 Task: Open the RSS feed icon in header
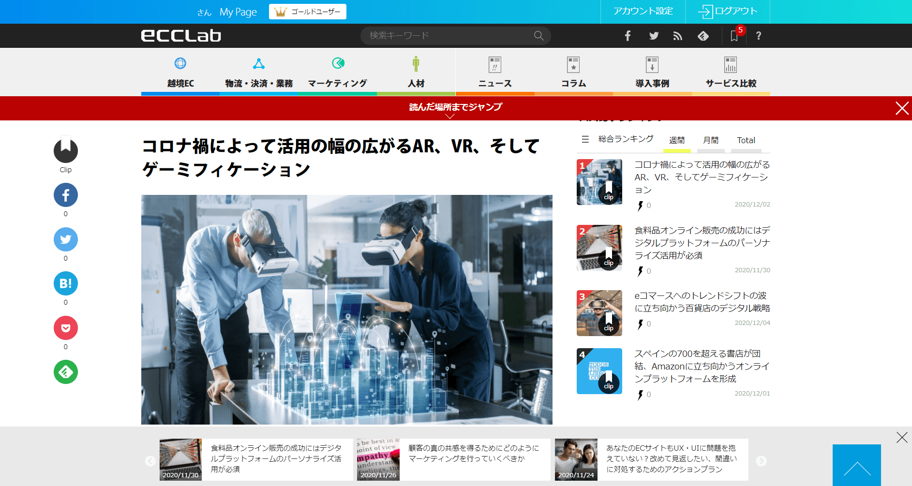[x=677, y=36]
